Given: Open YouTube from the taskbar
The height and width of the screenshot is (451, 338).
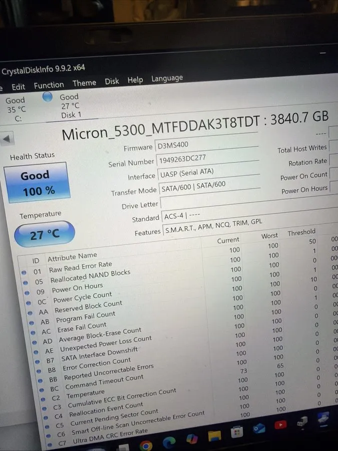Looking at the screenshot, I should [280, 424].
